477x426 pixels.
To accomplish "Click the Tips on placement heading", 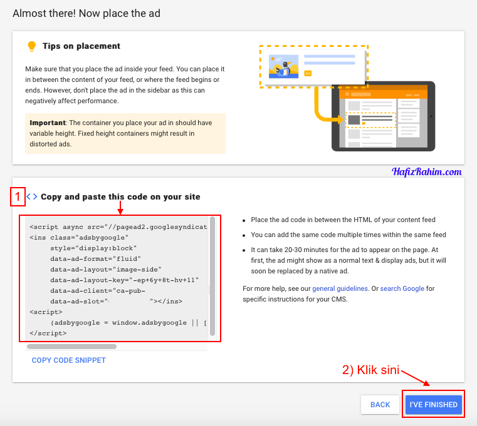I will click(81, 46).
